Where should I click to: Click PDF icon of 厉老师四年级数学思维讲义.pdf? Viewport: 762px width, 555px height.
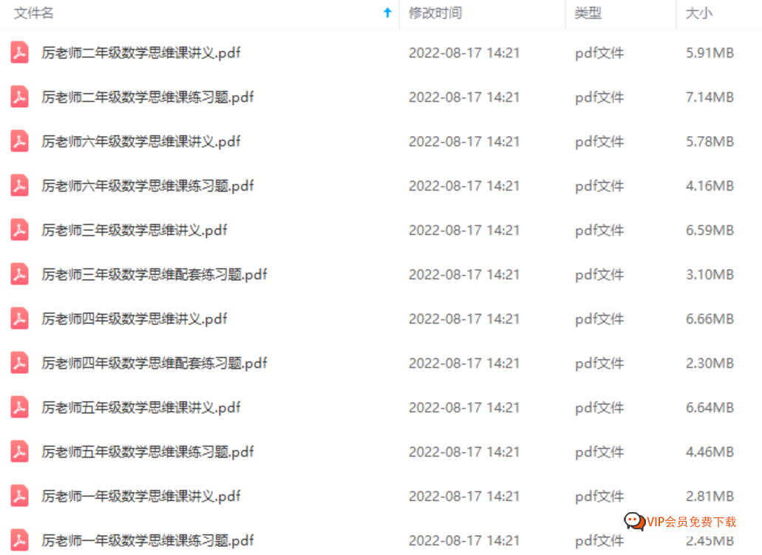(19, 319)
